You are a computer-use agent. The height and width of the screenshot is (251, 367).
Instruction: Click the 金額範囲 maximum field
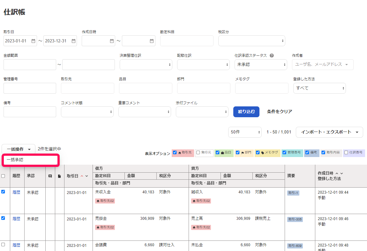tap(88, 65)
